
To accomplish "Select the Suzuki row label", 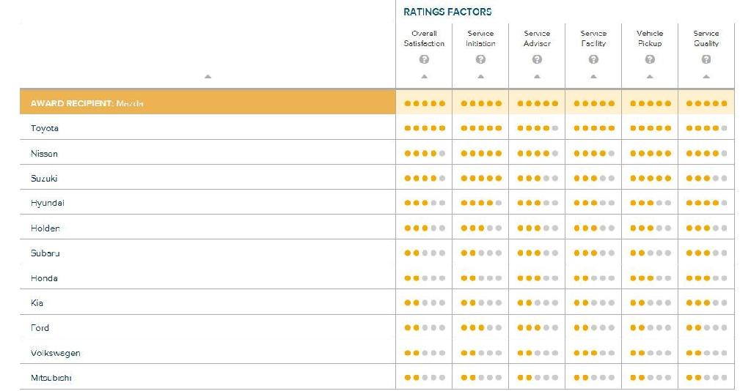I will coord(44,178).
